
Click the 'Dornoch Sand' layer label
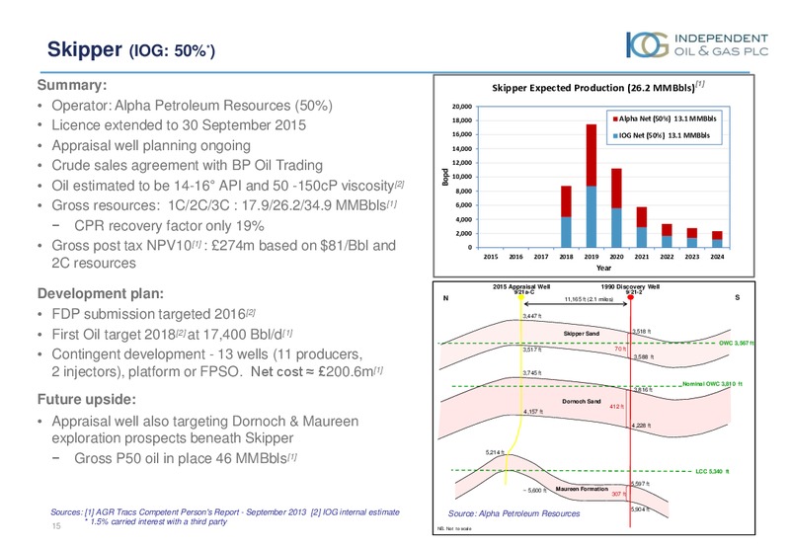click(x=582, y=402)
